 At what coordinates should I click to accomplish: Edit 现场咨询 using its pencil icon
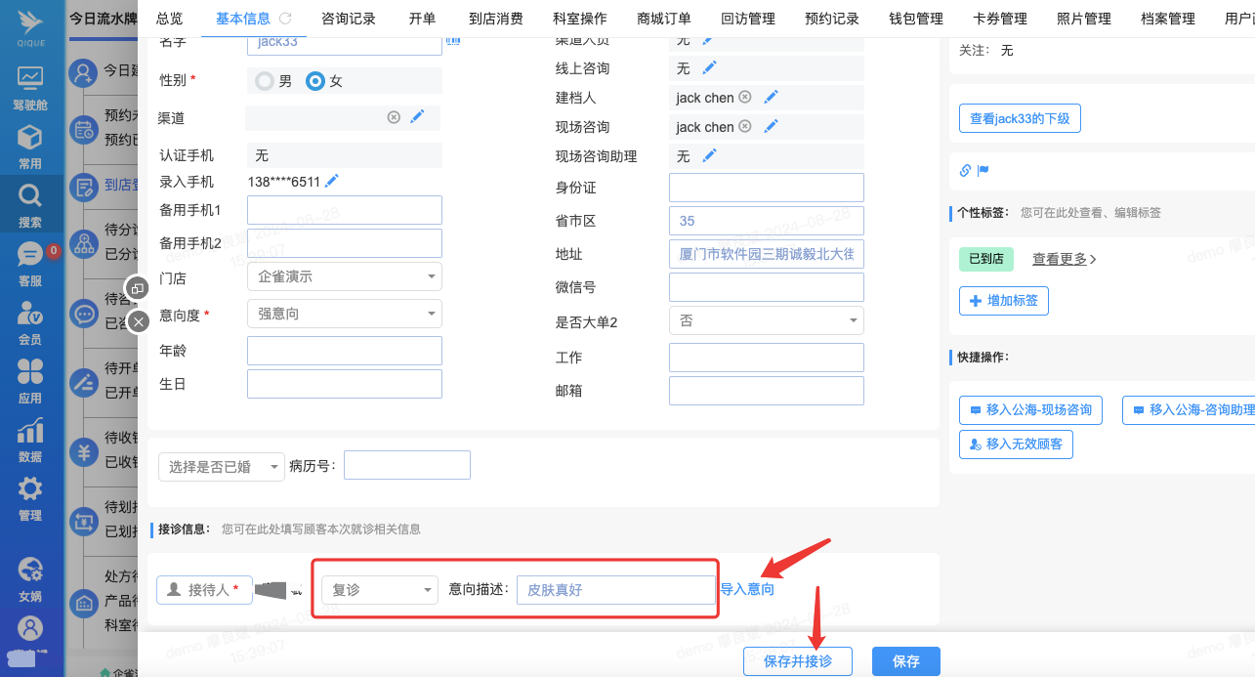(771, 127)
